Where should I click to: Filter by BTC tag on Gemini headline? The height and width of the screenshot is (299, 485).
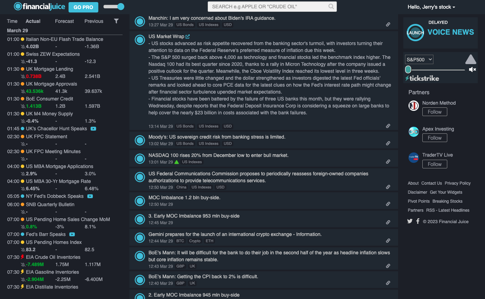click(180, 241)
